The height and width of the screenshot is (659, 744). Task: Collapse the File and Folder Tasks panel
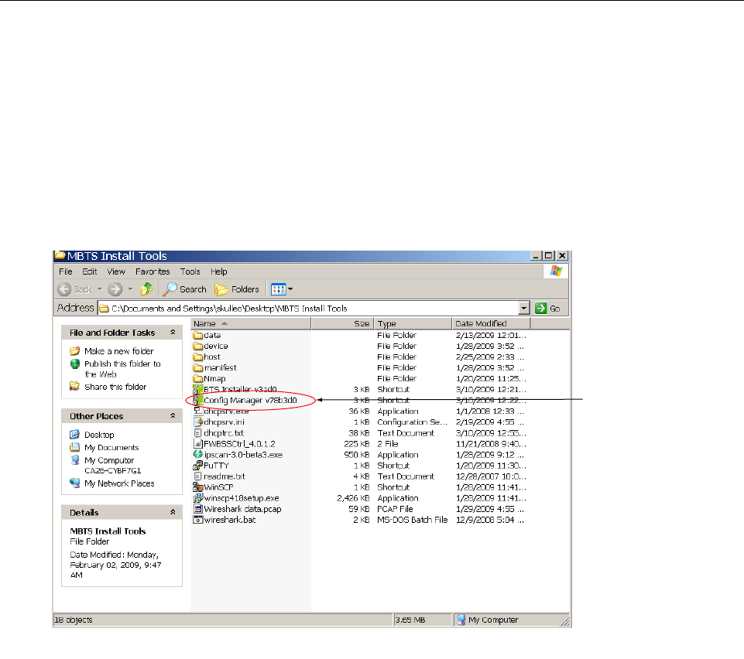173,333
